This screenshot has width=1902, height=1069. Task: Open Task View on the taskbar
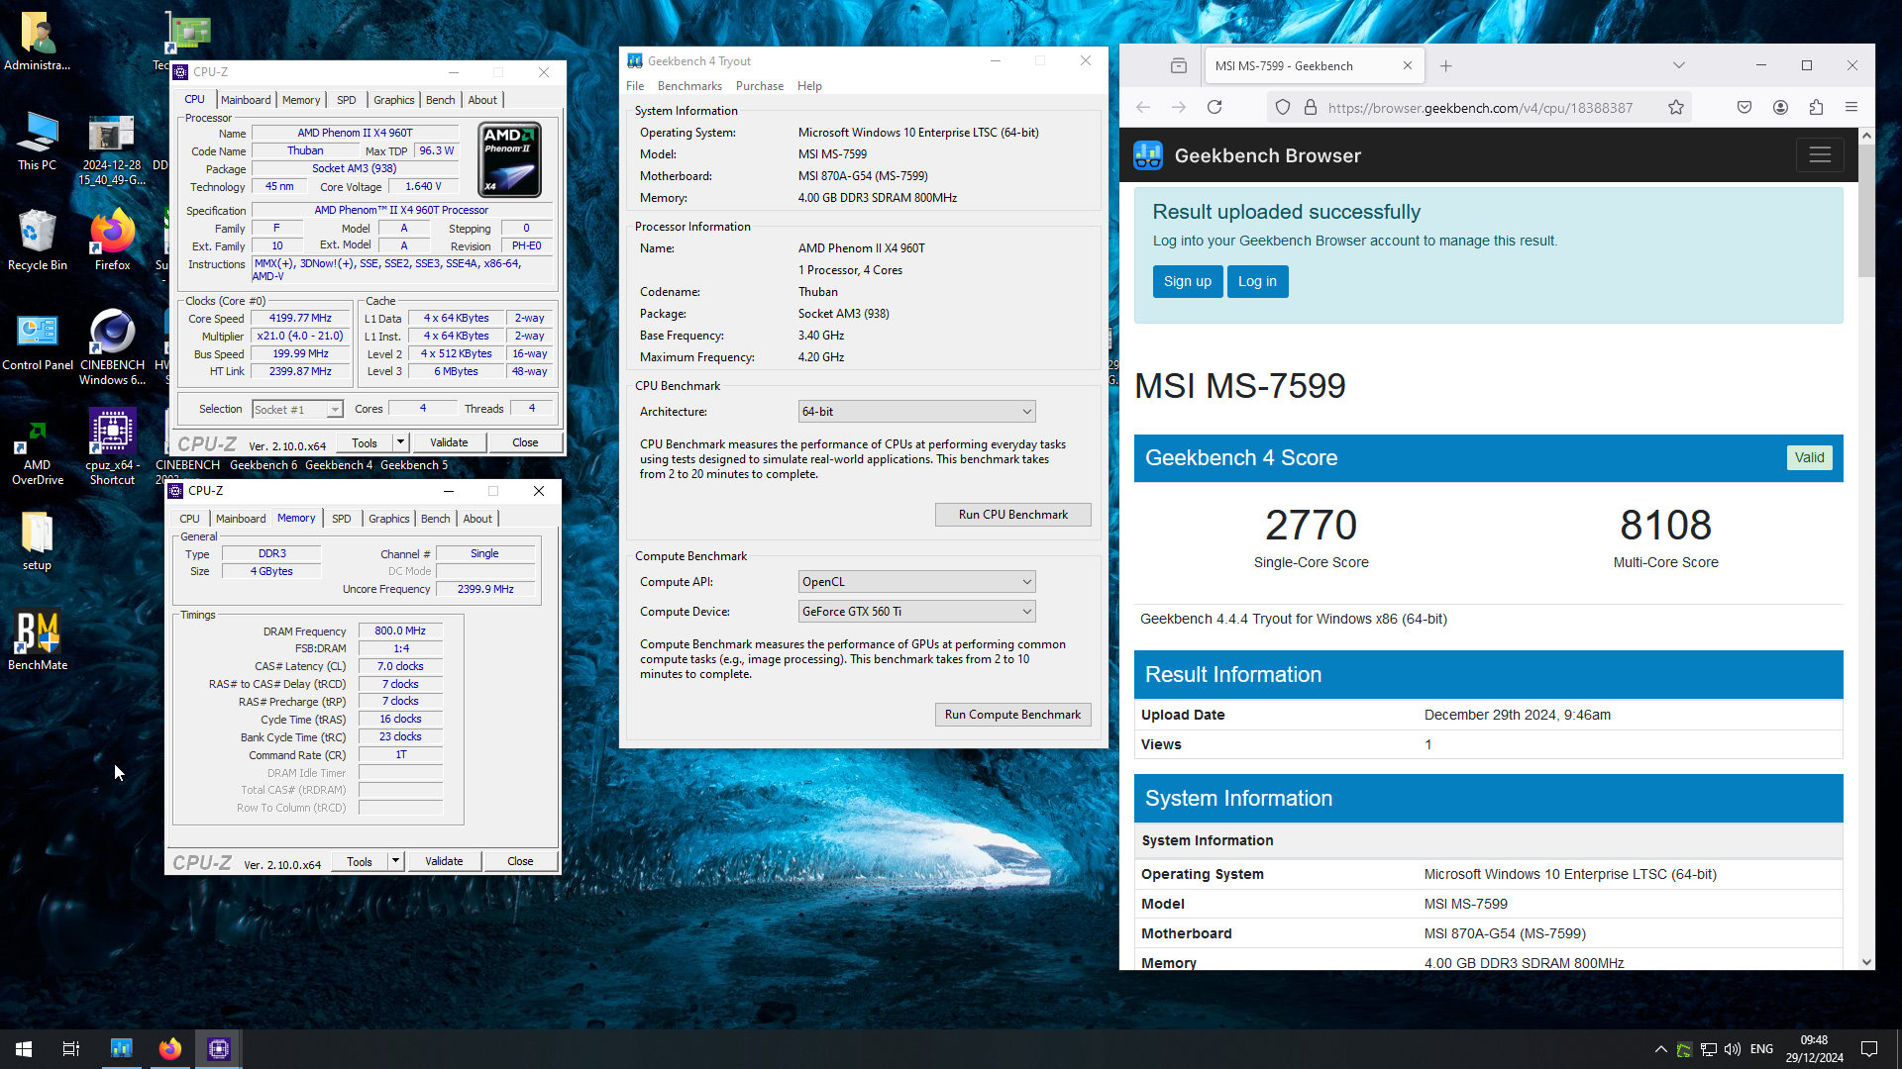[x=71, y=1049]
